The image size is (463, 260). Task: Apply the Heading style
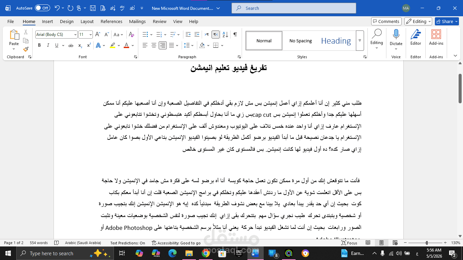point(336,41)
